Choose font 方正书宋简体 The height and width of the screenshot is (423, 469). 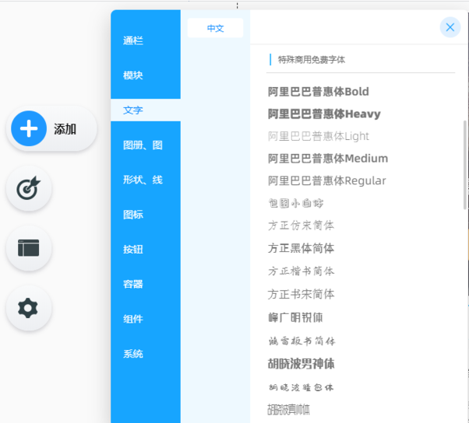(301, 295)
